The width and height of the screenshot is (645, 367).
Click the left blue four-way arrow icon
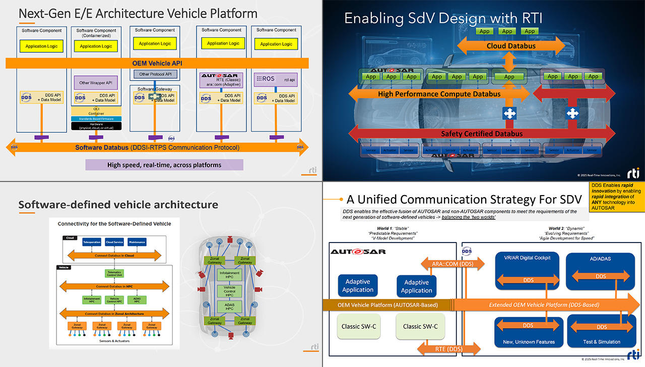[509, 113]
